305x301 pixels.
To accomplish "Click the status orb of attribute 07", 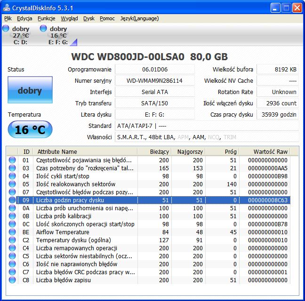I will coord(12,192).
